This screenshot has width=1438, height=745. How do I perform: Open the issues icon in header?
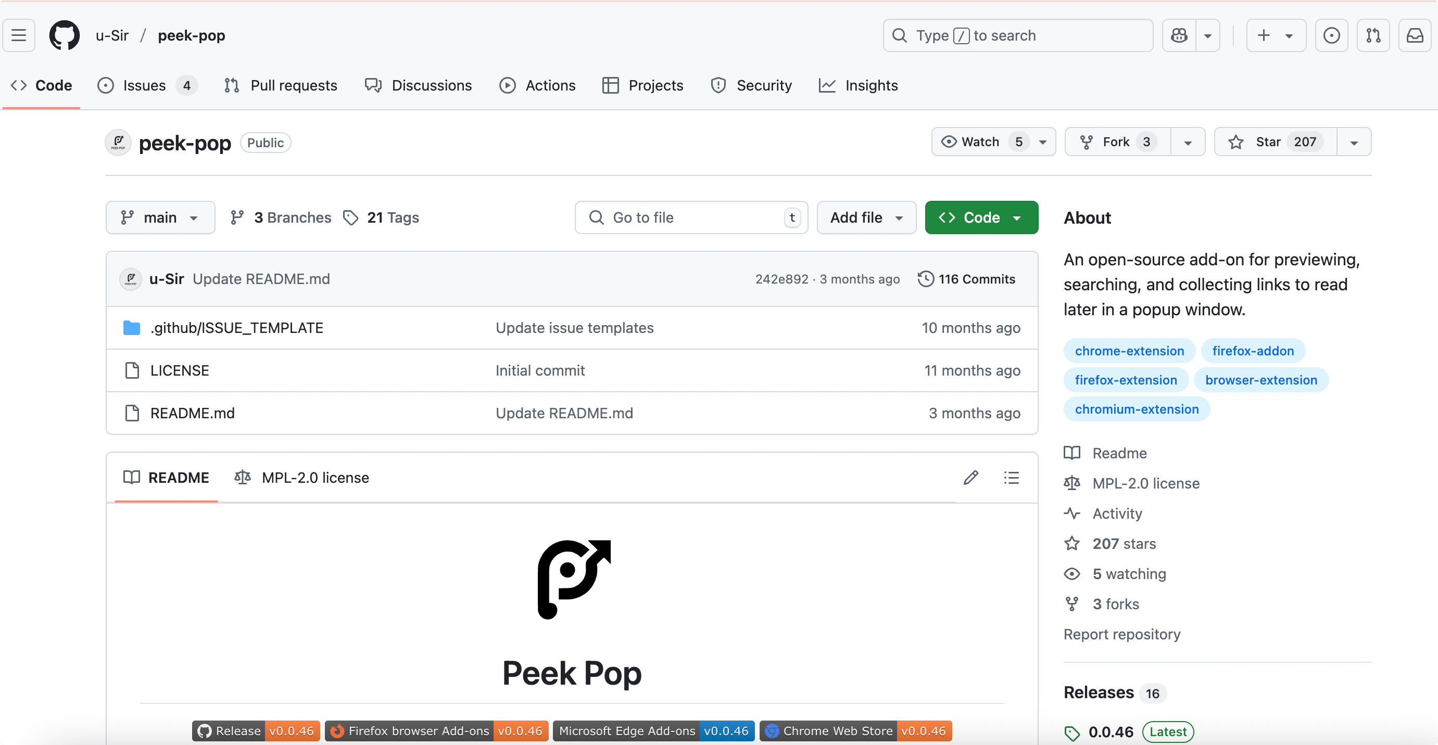coord(1332,35)
